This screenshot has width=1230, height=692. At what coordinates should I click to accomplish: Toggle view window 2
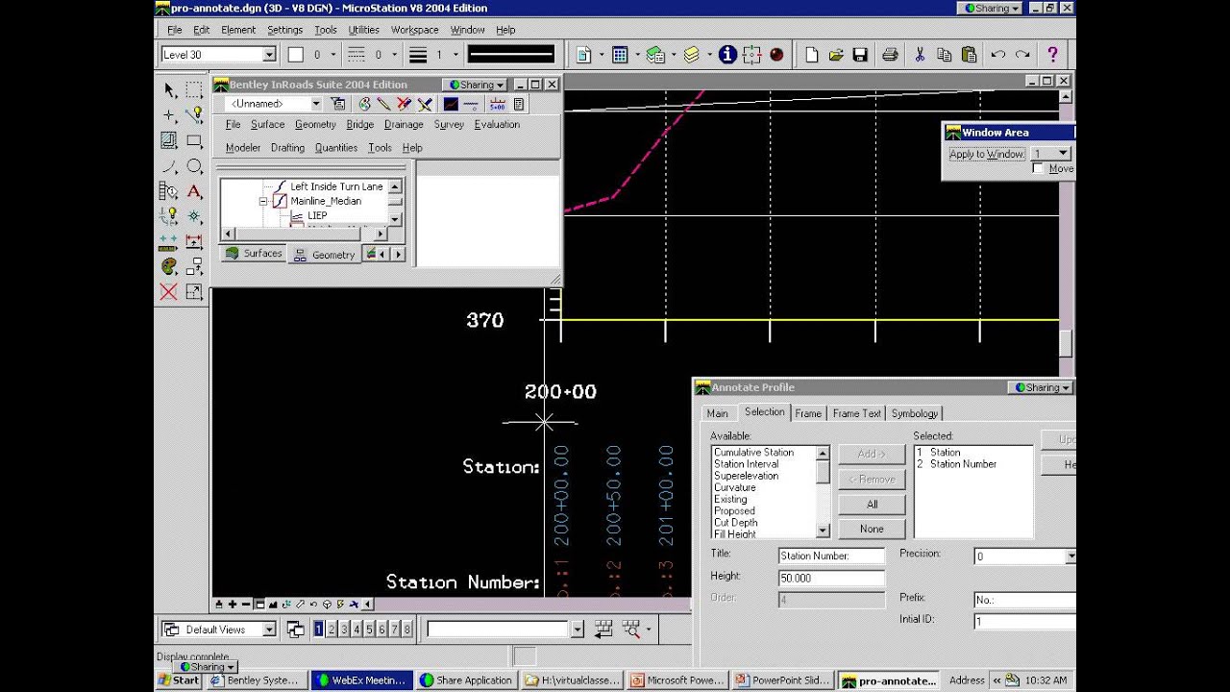pos(331,630)
